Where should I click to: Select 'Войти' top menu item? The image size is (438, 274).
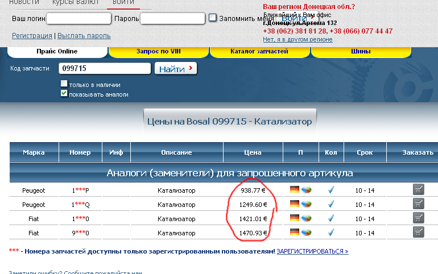click(123, 2)
